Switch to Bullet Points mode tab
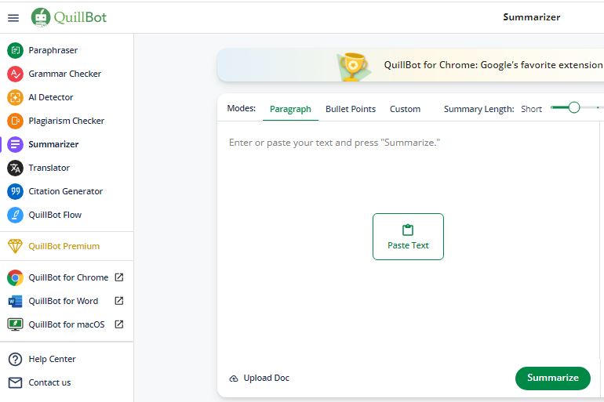604x402 pixels. pos(351,109)
